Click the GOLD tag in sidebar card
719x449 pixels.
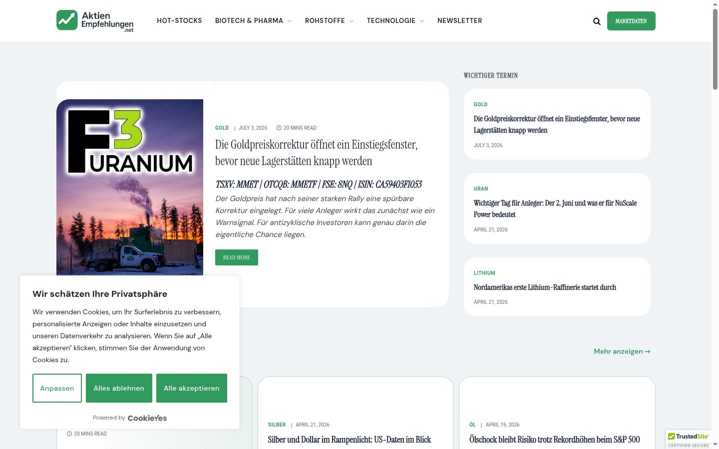[x=480, y=104]
